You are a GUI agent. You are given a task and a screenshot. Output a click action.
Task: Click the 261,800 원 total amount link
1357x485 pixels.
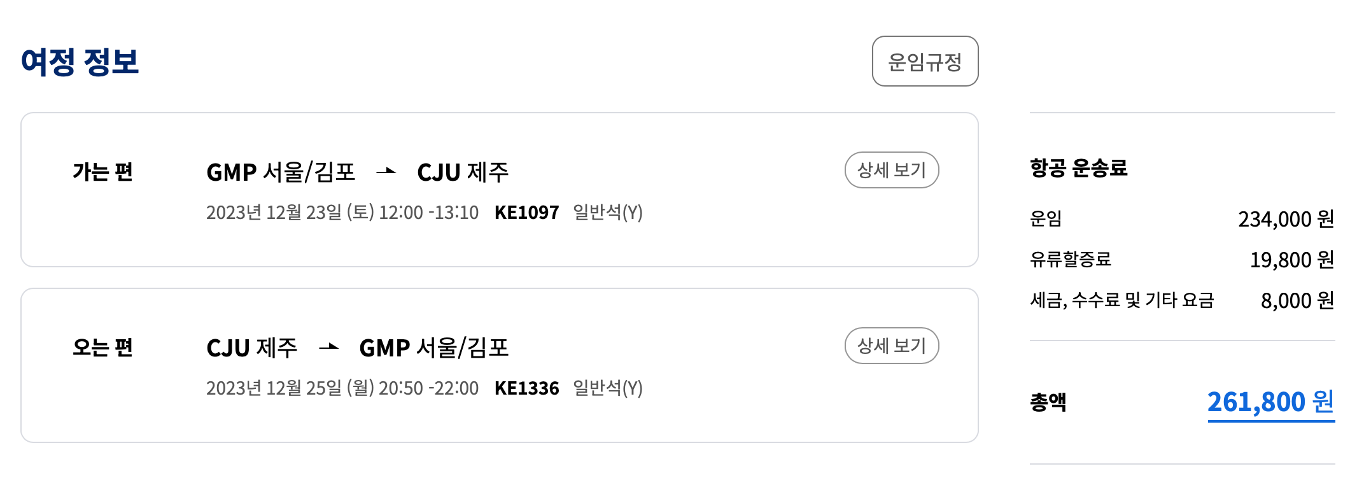point(1270,402)
